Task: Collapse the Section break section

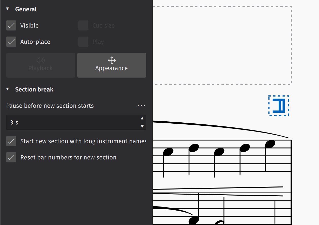Action: point(7,89)
